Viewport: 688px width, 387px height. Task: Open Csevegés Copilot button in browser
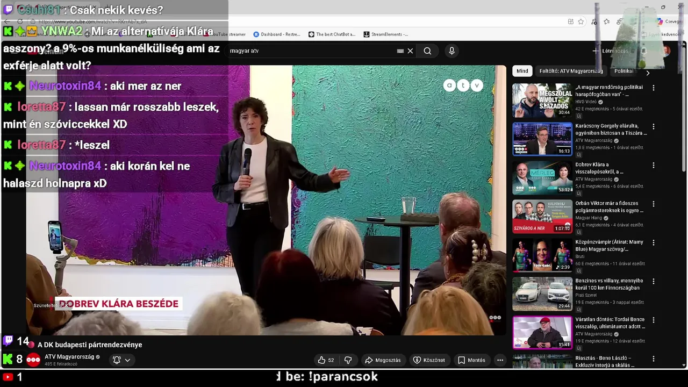669,21
